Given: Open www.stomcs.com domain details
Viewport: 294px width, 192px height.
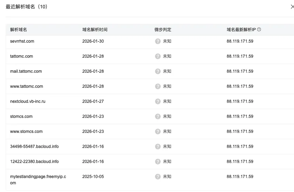Looking at the screenshot, I should [26, 131].
